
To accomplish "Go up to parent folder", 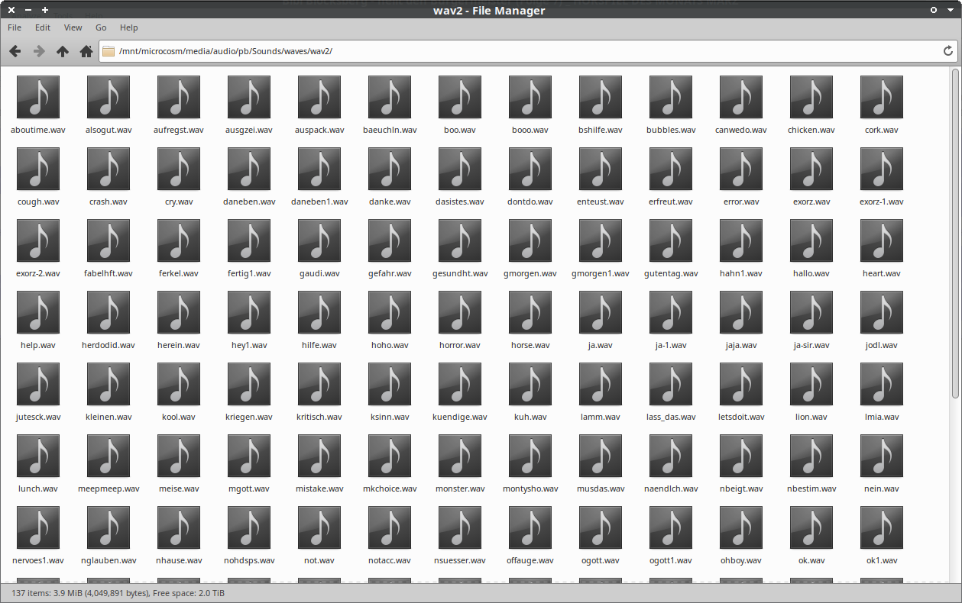I will point(63,51).
